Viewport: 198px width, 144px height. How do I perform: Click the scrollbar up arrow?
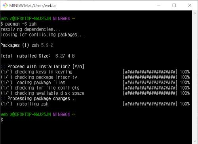click(x=195, y=13)
